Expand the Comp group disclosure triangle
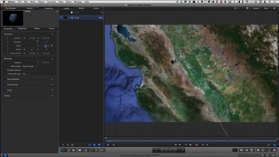The image size is (279, 157). (69, 18)
